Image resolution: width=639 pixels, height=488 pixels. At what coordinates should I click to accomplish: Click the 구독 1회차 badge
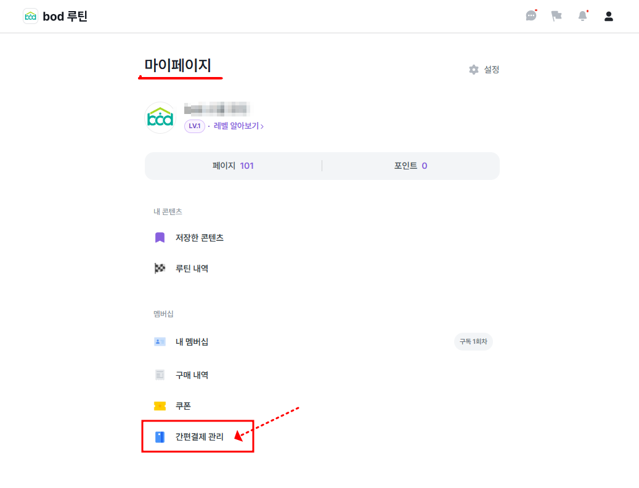point(473,341)
